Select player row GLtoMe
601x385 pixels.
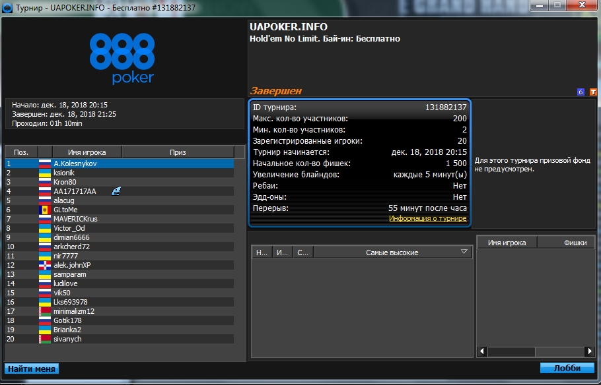coord(120,210)
